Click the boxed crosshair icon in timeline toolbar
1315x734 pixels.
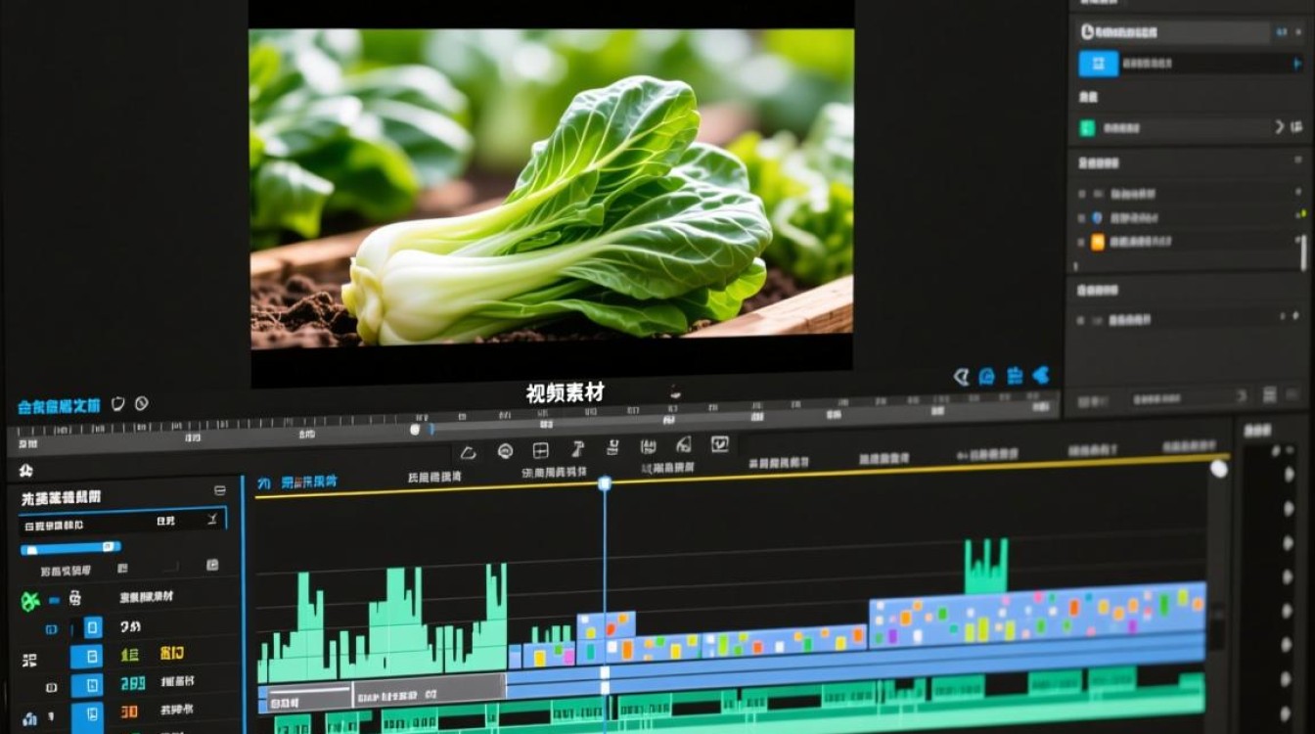point(540,450)
